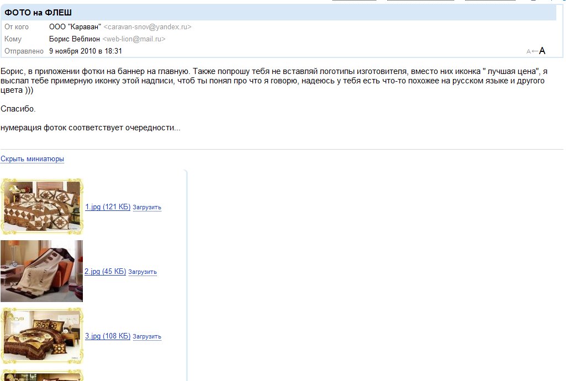The height and width of the screenshot is (381, 569).
Task: Open thumbnail of 1.jpg patchwork bedding
Action: pyautogui.click(x=42, y=207)
